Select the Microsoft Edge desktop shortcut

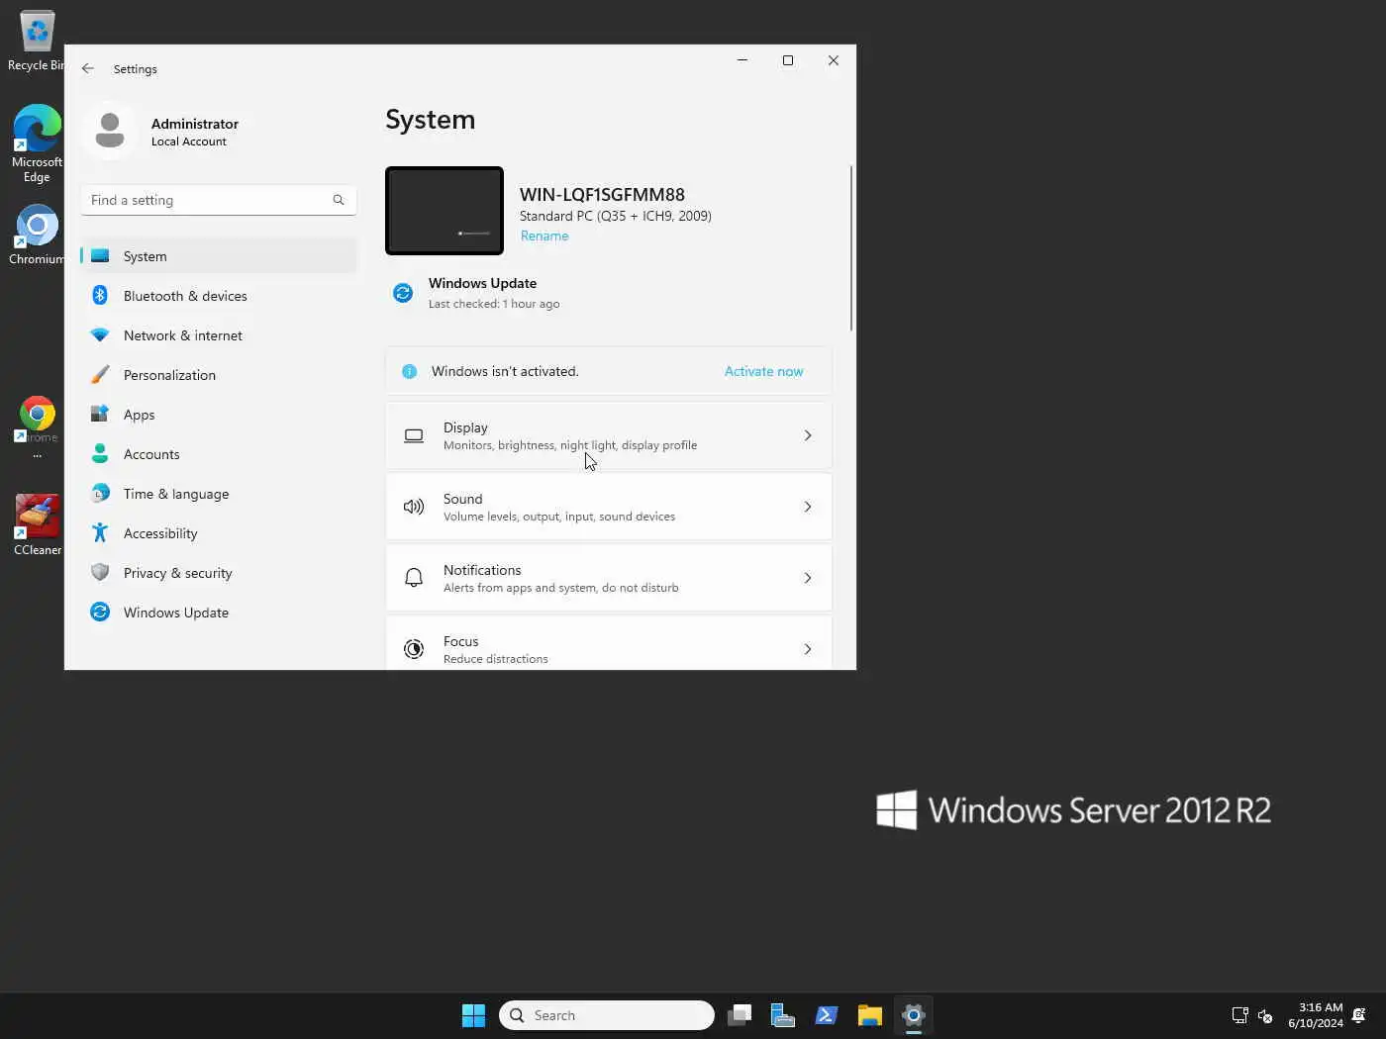(x=37, y=143)
